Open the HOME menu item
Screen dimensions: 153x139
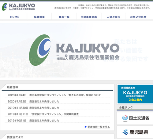pos(15,17)
